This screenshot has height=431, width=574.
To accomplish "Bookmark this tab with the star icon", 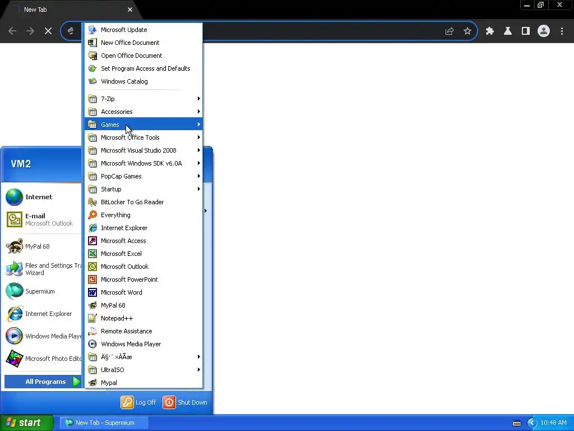I will pos(467,31).
